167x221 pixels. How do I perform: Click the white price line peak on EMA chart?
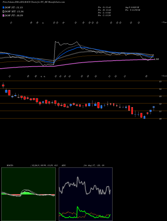tap(55, 42)
